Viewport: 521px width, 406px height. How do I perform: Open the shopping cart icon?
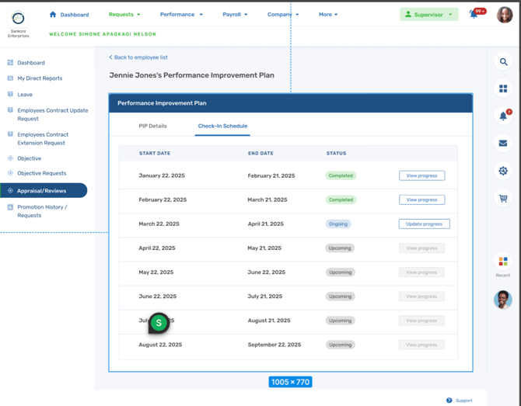(x=503, y=199)
